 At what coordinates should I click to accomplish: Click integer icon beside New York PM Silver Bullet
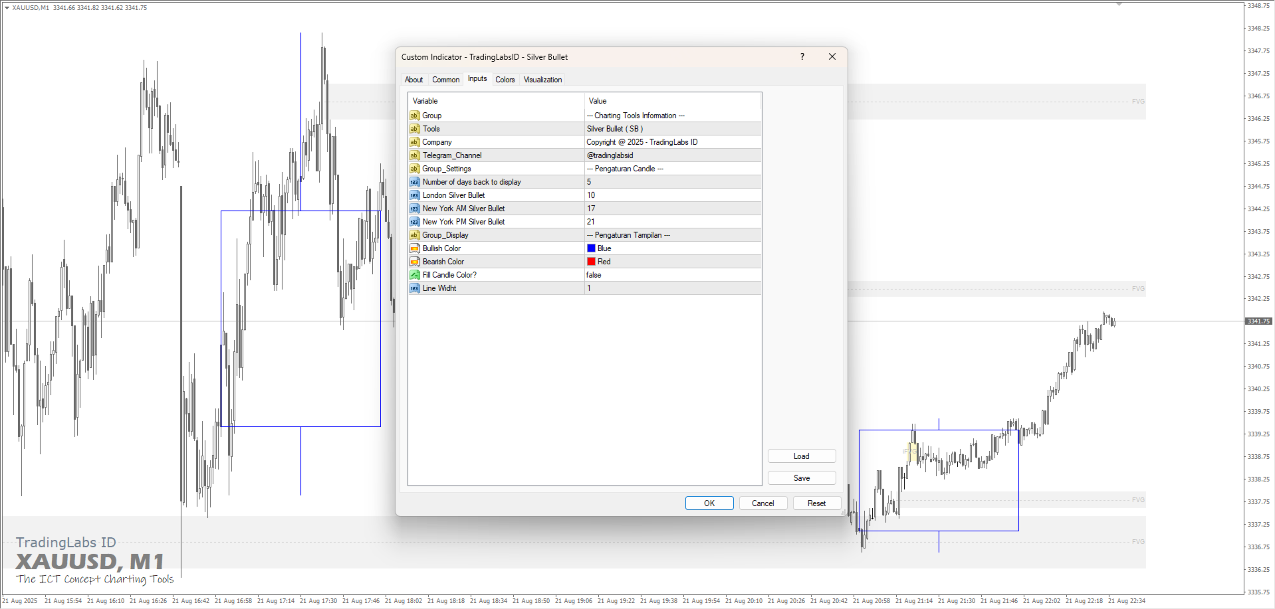pyautogui.click(x=414, y=222)
